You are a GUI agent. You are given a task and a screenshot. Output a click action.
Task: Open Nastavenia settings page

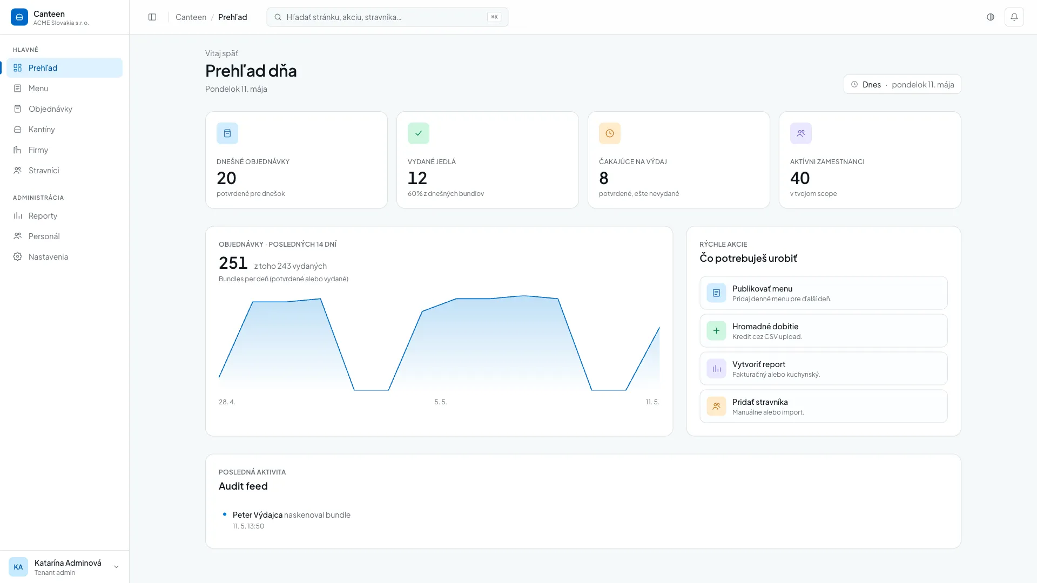click(x=65, y=257)
